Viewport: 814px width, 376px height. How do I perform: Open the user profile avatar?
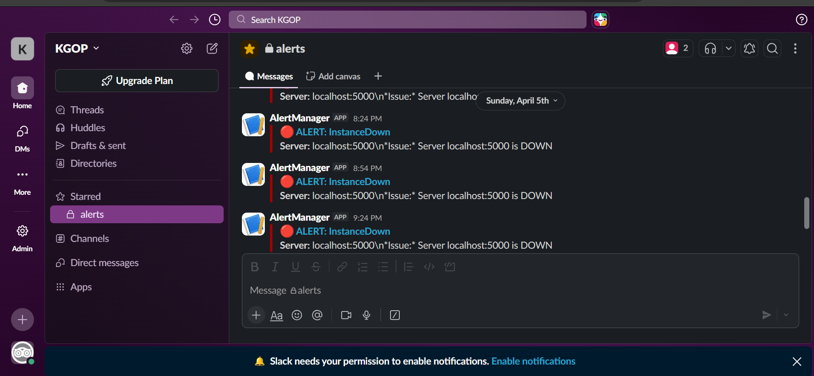(x=22, y=353)
